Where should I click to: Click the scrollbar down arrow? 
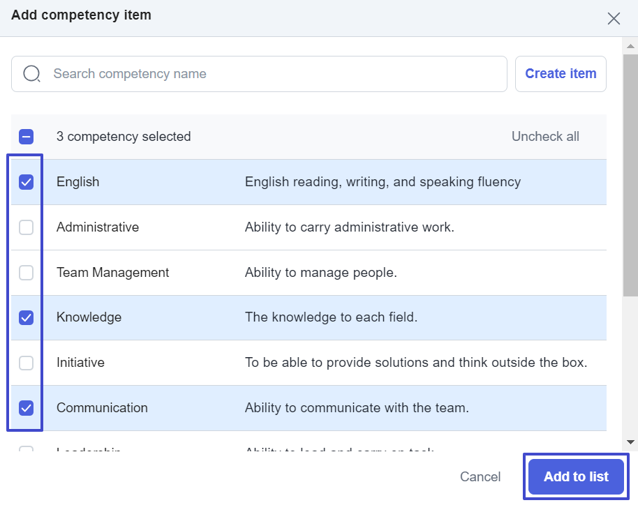pyautogui.click(x=631, y=442)
